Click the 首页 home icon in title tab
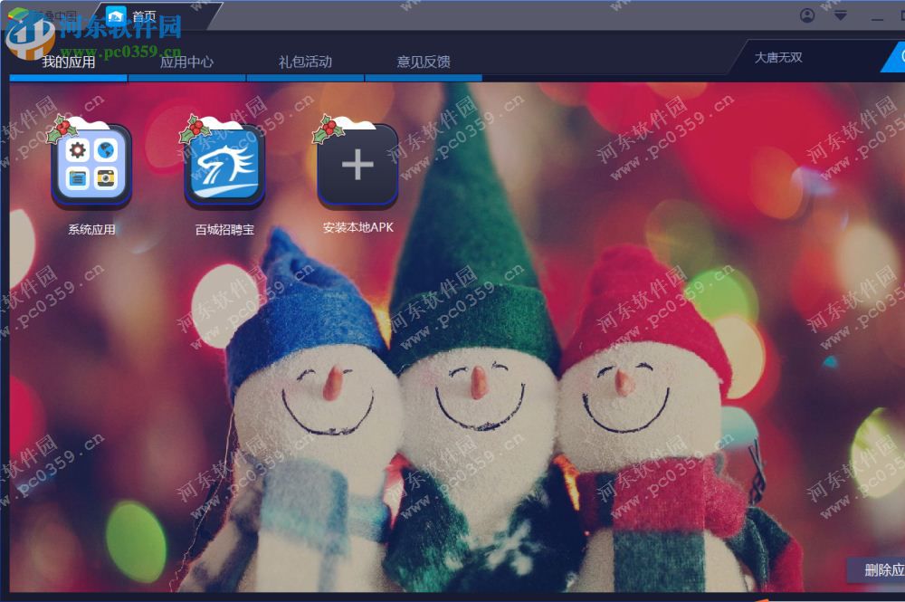 point(116,16)
